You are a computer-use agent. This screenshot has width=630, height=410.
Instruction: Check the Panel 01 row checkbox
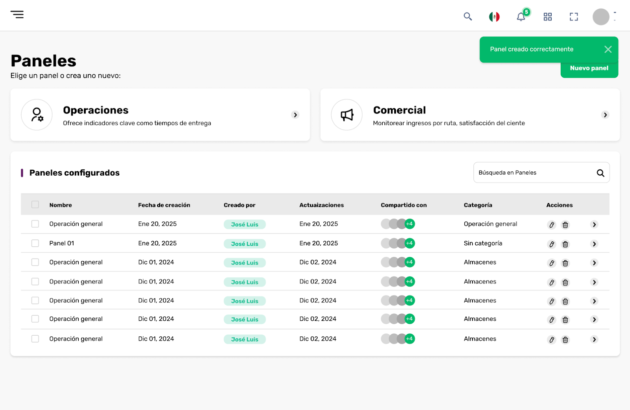pos(35,243)
